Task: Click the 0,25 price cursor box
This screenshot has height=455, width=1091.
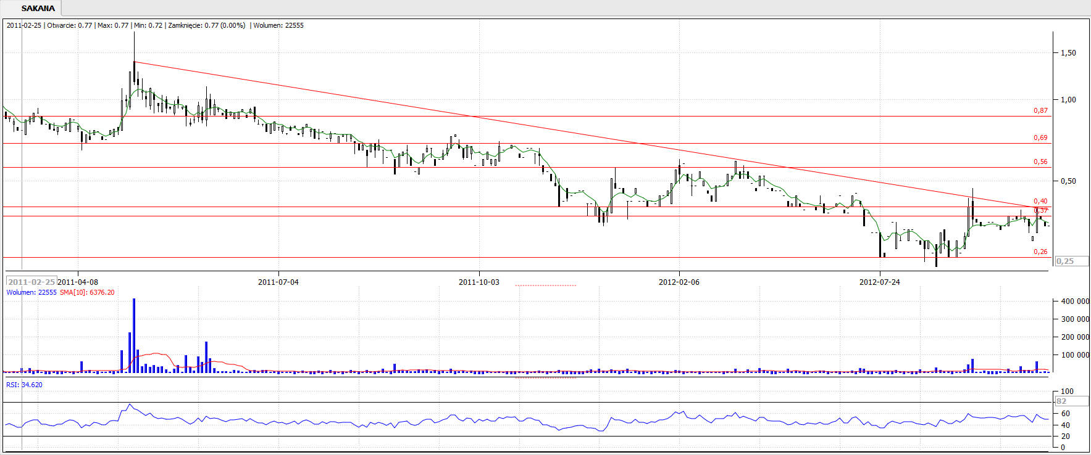Action: click(x=1071, y=261)
